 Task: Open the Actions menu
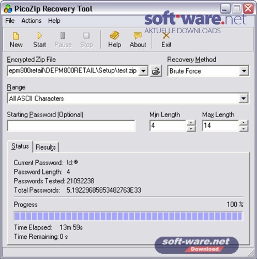point(32,21)
